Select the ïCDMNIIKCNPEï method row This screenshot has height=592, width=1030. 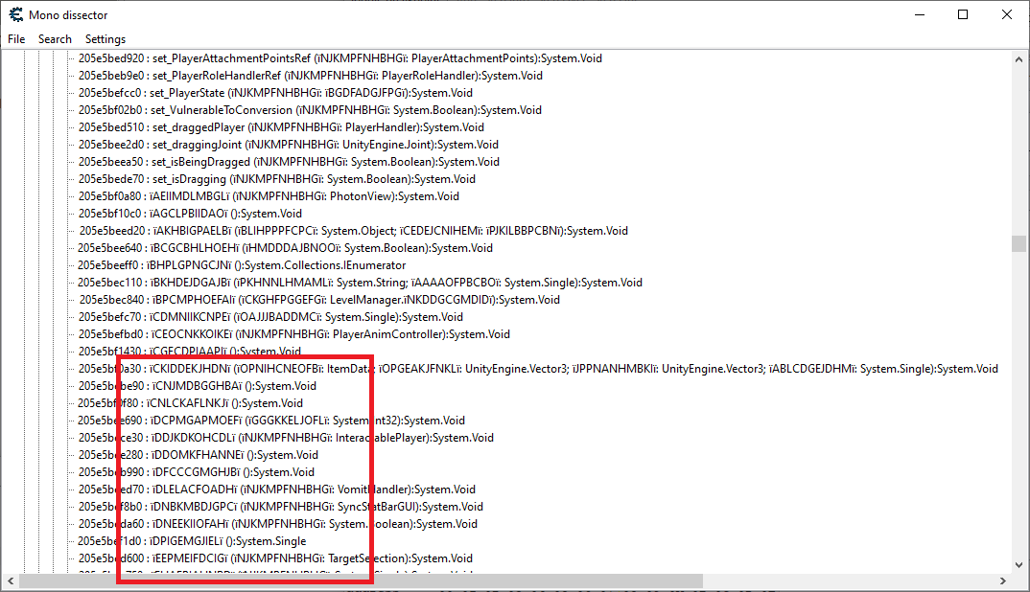pos(270,316)
